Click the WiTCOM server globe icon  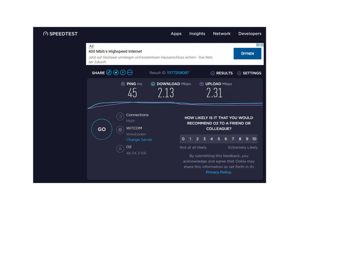pyautogui.click(x=120, y=130)
